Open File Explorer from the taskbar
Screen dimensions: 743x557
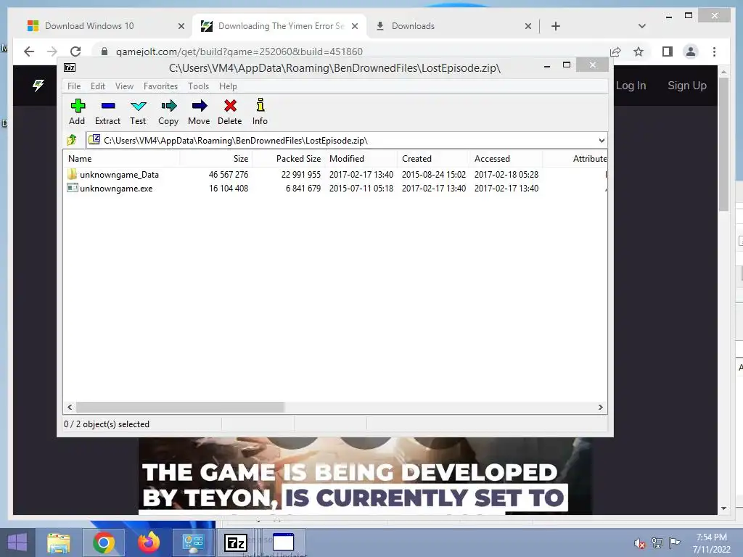pyautogui.click(x=59, y=542)
